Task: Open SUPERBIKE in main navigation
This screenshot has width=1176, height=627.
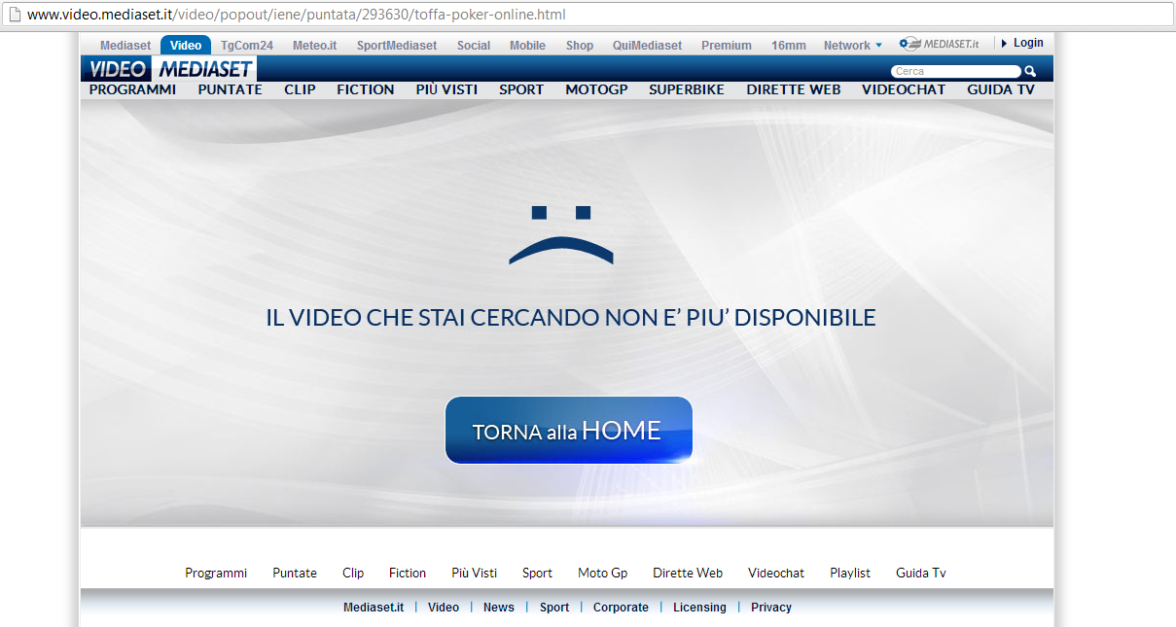Action: point(687,89)
